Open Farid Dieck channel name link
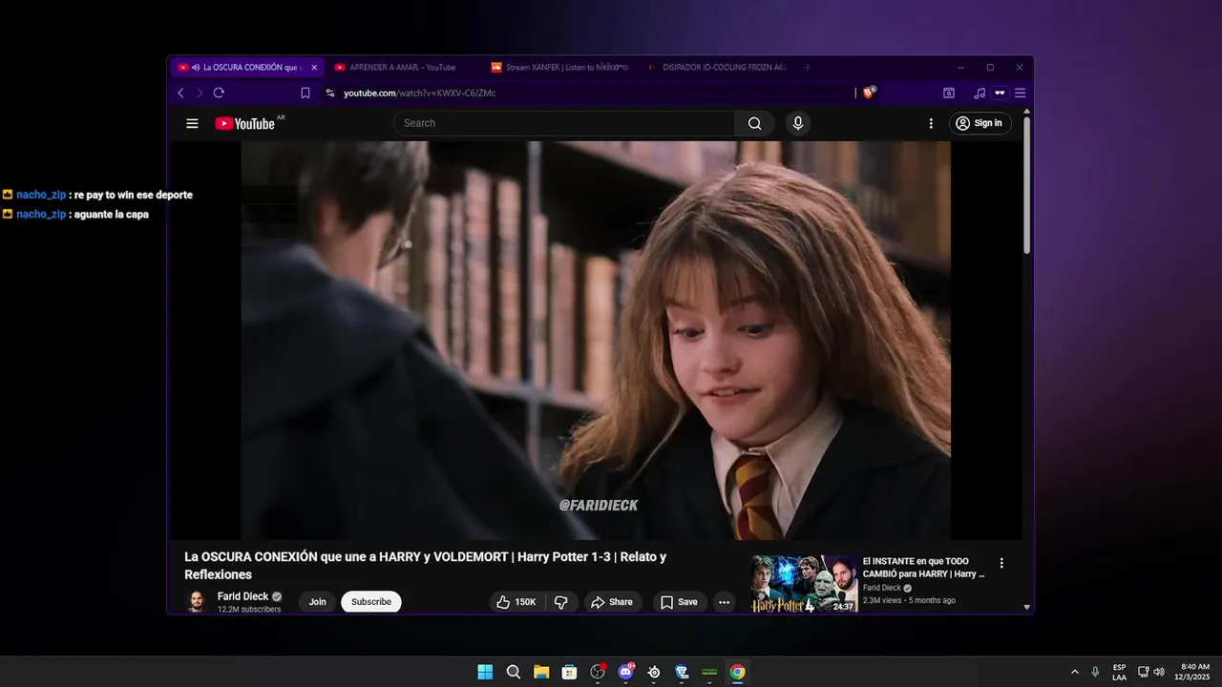1222x687 pixels. click(242, 596)
